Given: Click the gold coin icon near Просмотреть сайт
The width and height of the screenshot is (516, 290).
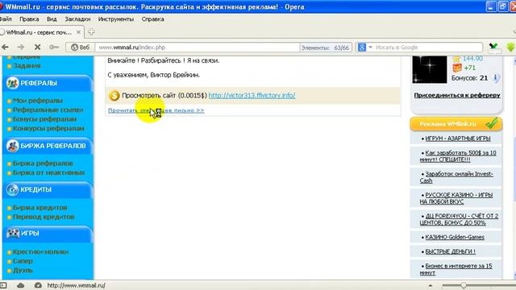Looking at the screenshot, I should tap(114, 96).
